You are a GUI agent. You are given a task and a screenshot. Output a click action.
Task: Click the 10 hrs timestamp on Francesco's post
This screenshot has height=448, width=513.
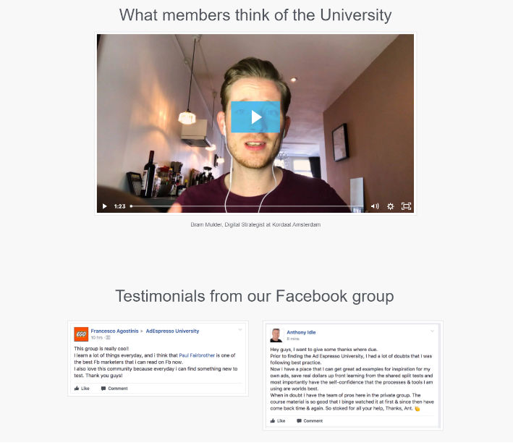[96, 337]
